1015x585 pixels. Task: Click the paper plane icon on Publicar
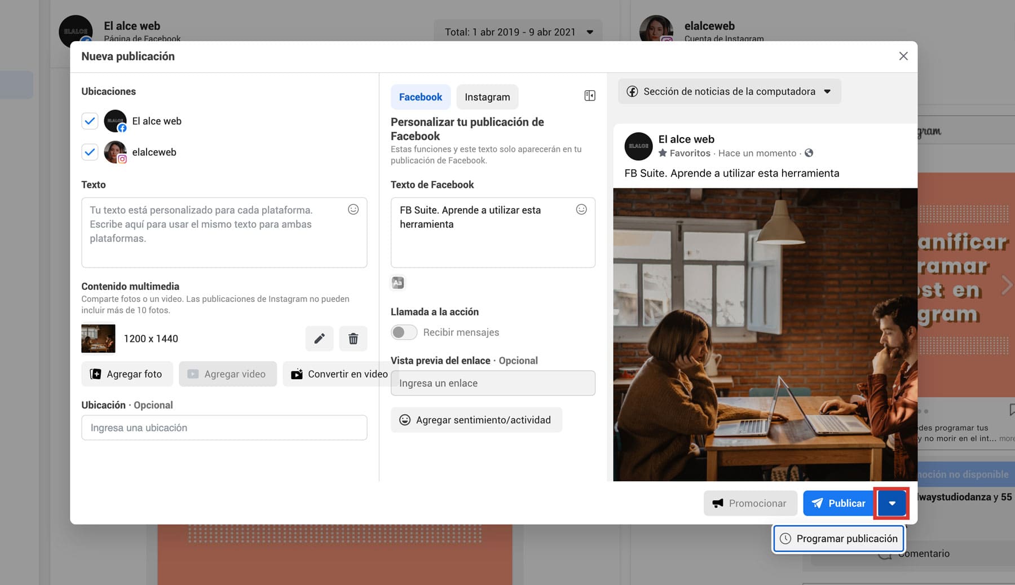pyautogui.click(x=817, y=503)
